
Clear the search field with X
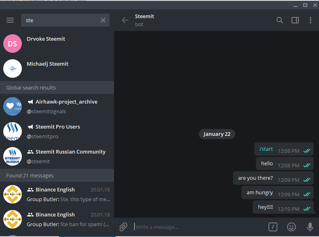(x=103, y=20)
